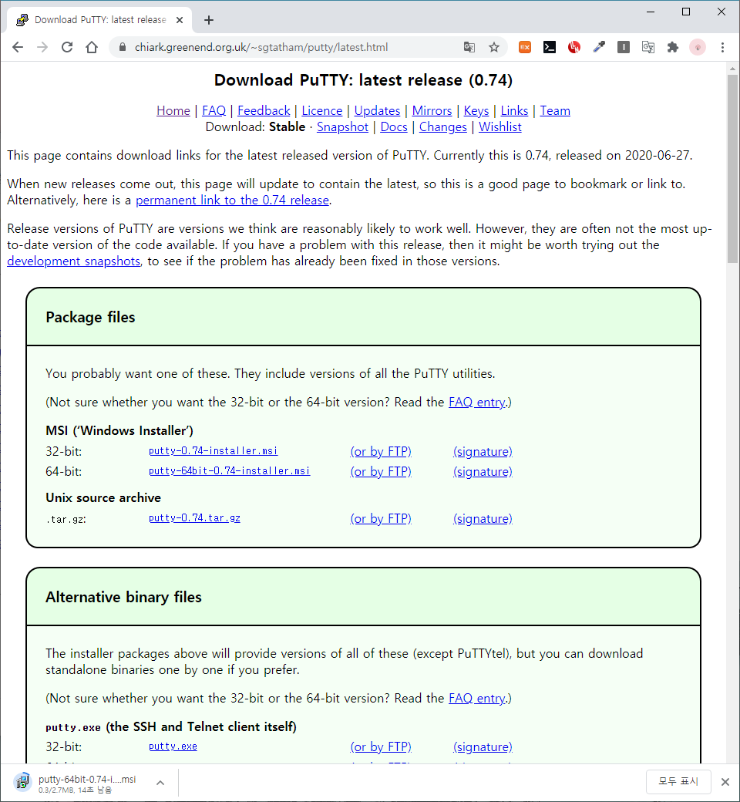Open the Licence link
The image size is (740, 802).
pos(322,110)
